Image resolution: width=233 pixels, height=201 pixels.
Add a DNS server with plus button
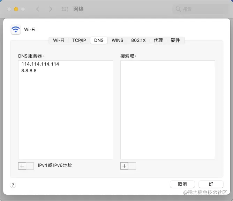coord(22,166)
